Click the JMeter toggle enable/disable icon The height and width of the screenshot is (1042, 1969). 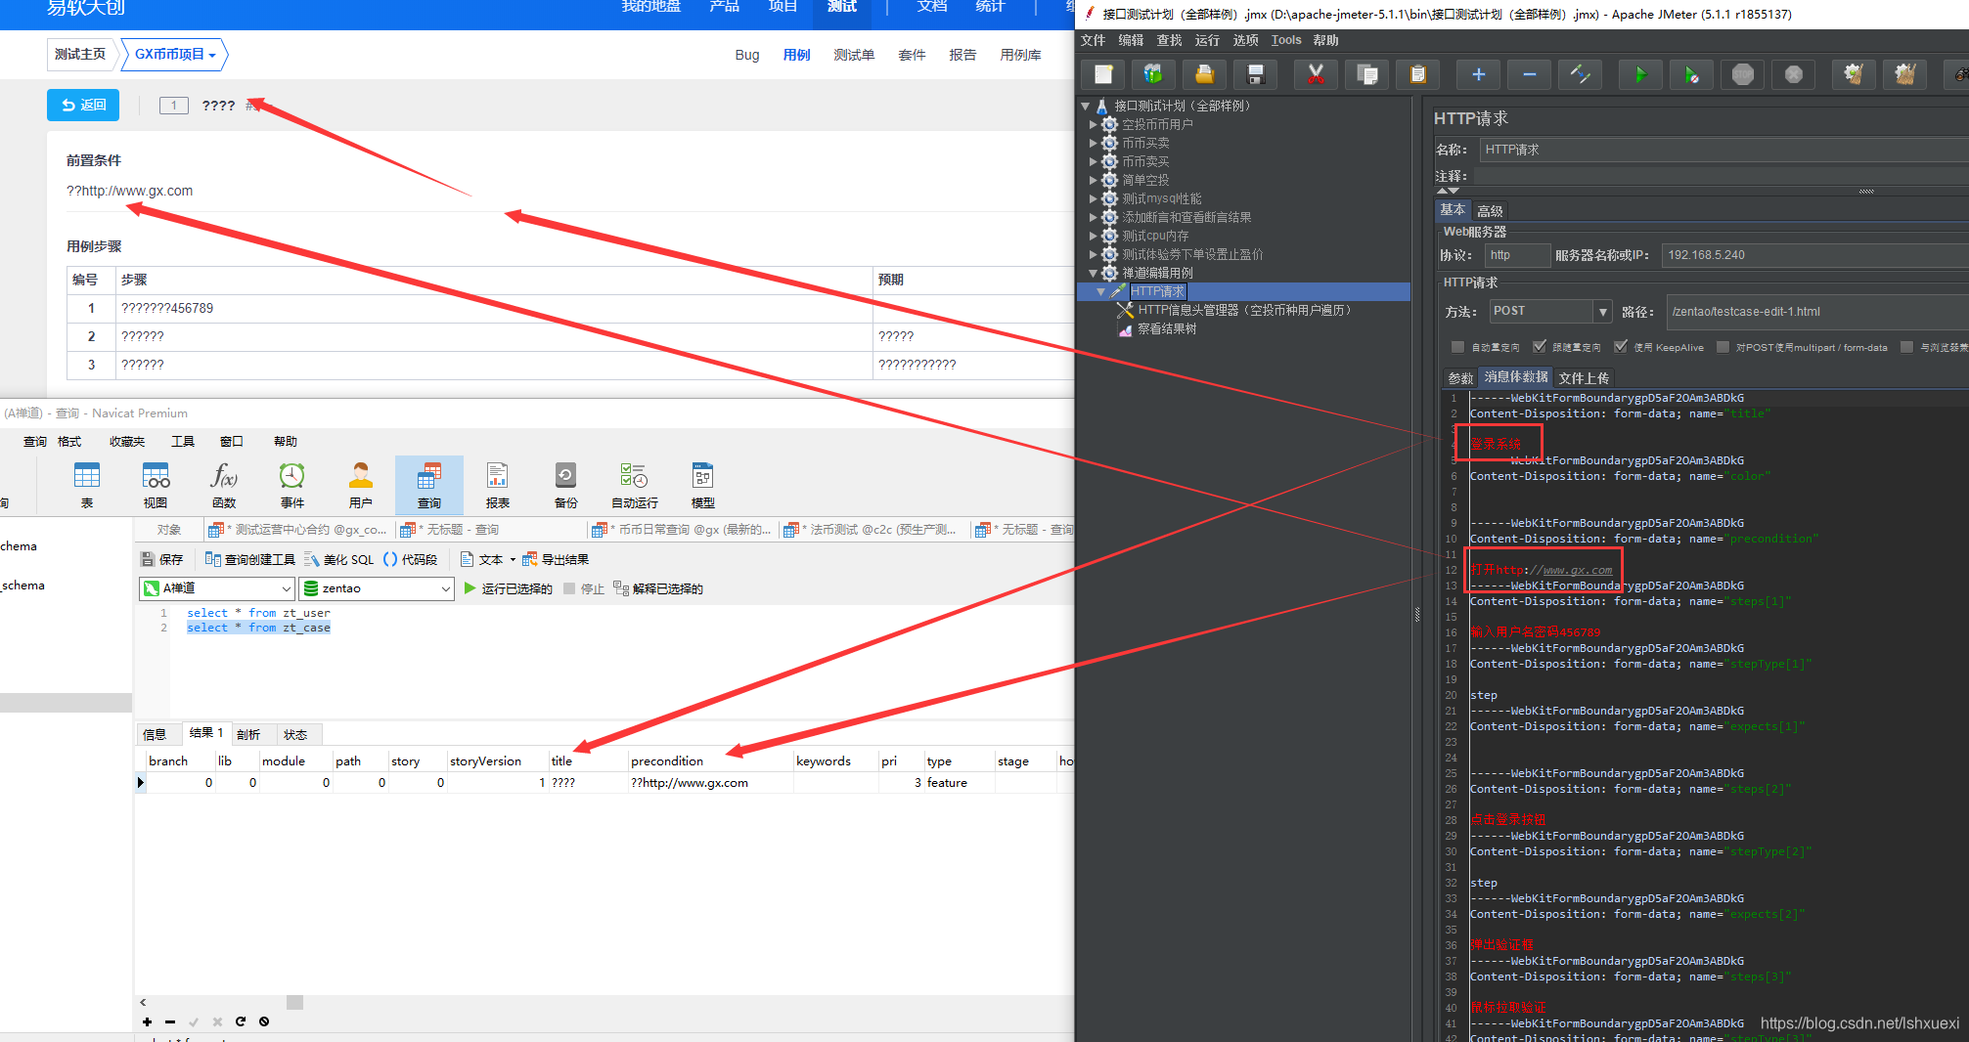tap(1581, 74)
